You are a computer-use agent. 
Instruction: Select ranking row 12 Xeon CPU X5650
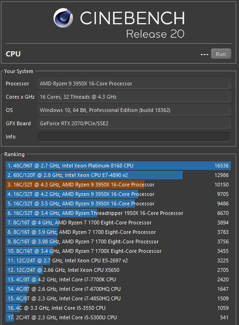pyautogui.click(x=118, y=270)
